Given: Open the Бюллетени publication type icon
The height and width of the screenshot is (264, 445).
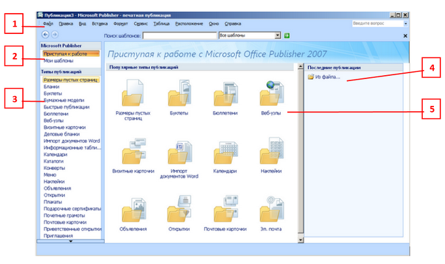Looking at the screenshot, I should pyautogui.click(x=224, y=95).
